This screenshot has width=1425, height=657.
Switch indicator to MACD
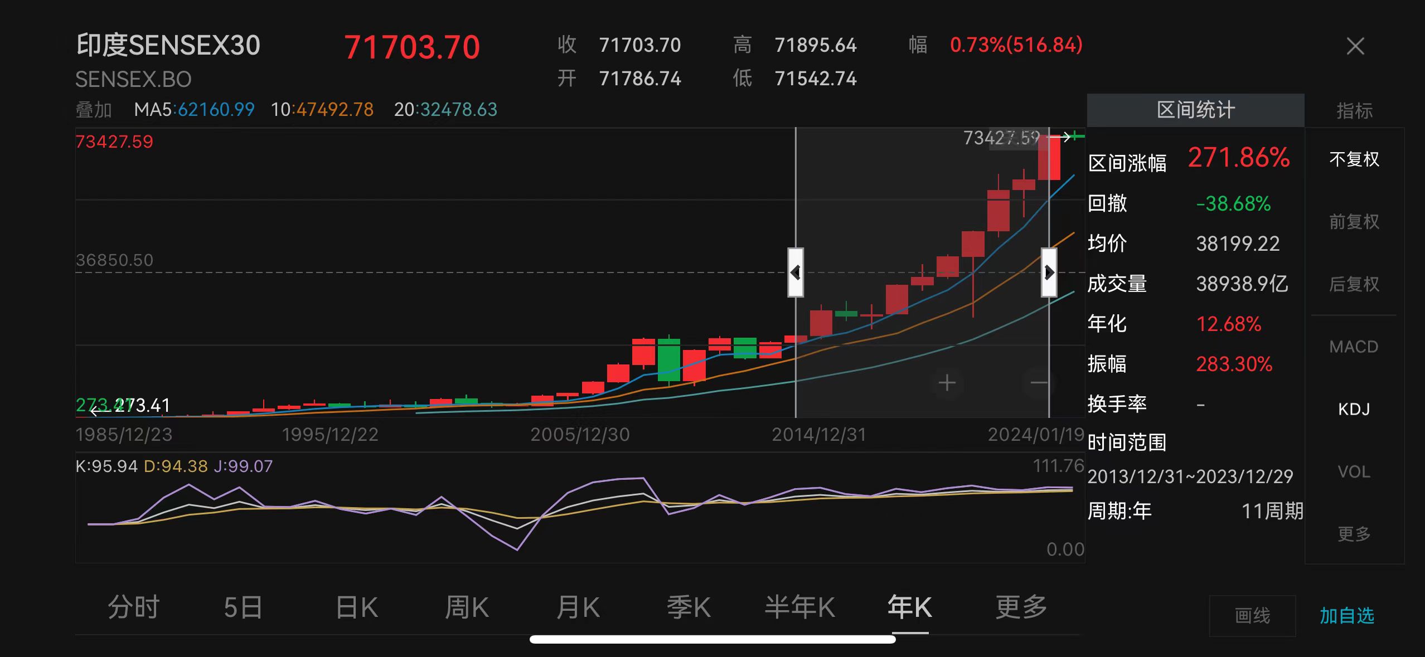1354,347
